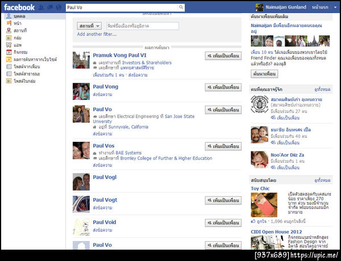Open Paul Vong profile
Image resolution: width=341 pixels, height=261 pixels.
point(106,87)
